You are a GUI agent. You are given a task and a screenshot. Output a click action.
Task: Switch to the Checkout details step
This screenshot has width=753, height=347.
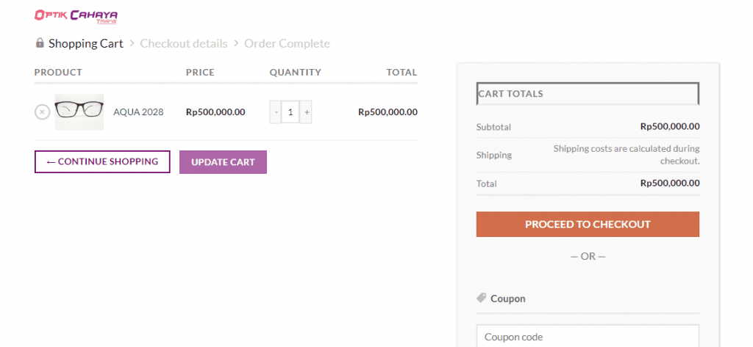[184, 44]
